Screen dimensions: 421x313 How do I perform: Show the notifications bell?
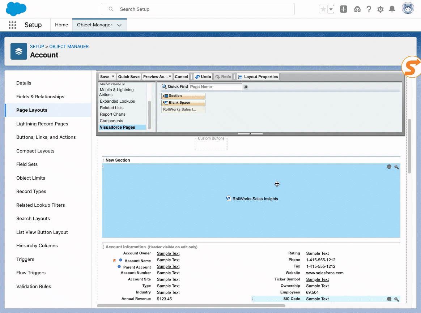click(x=392, y=9)
